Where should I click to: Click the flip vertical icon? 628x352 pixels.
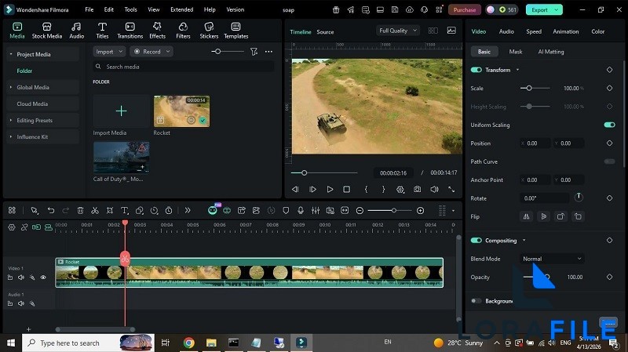543,216
